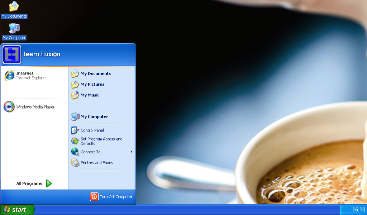Click the Turn Off Computer power icon
This screenshot has width=367, height=215.
point(94,197)
